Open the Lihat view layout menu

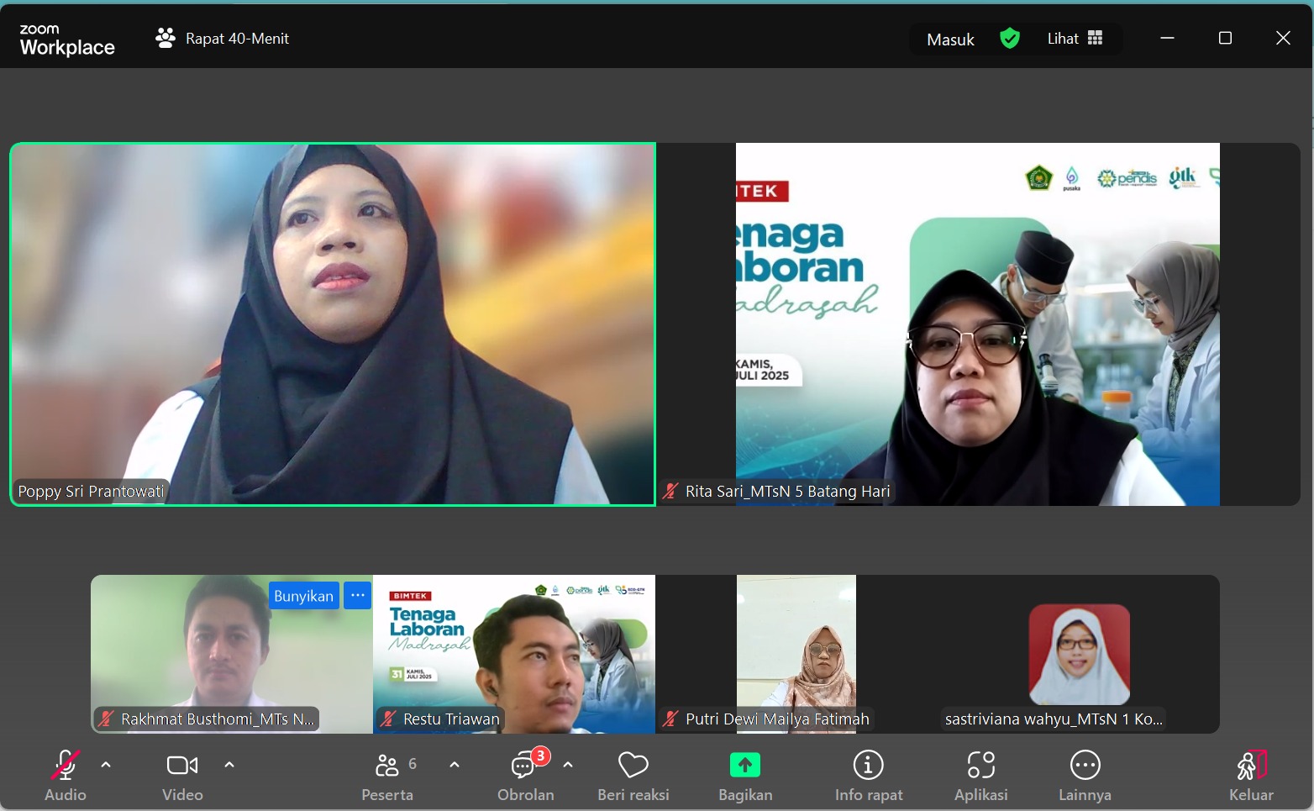pos(1075,39)
